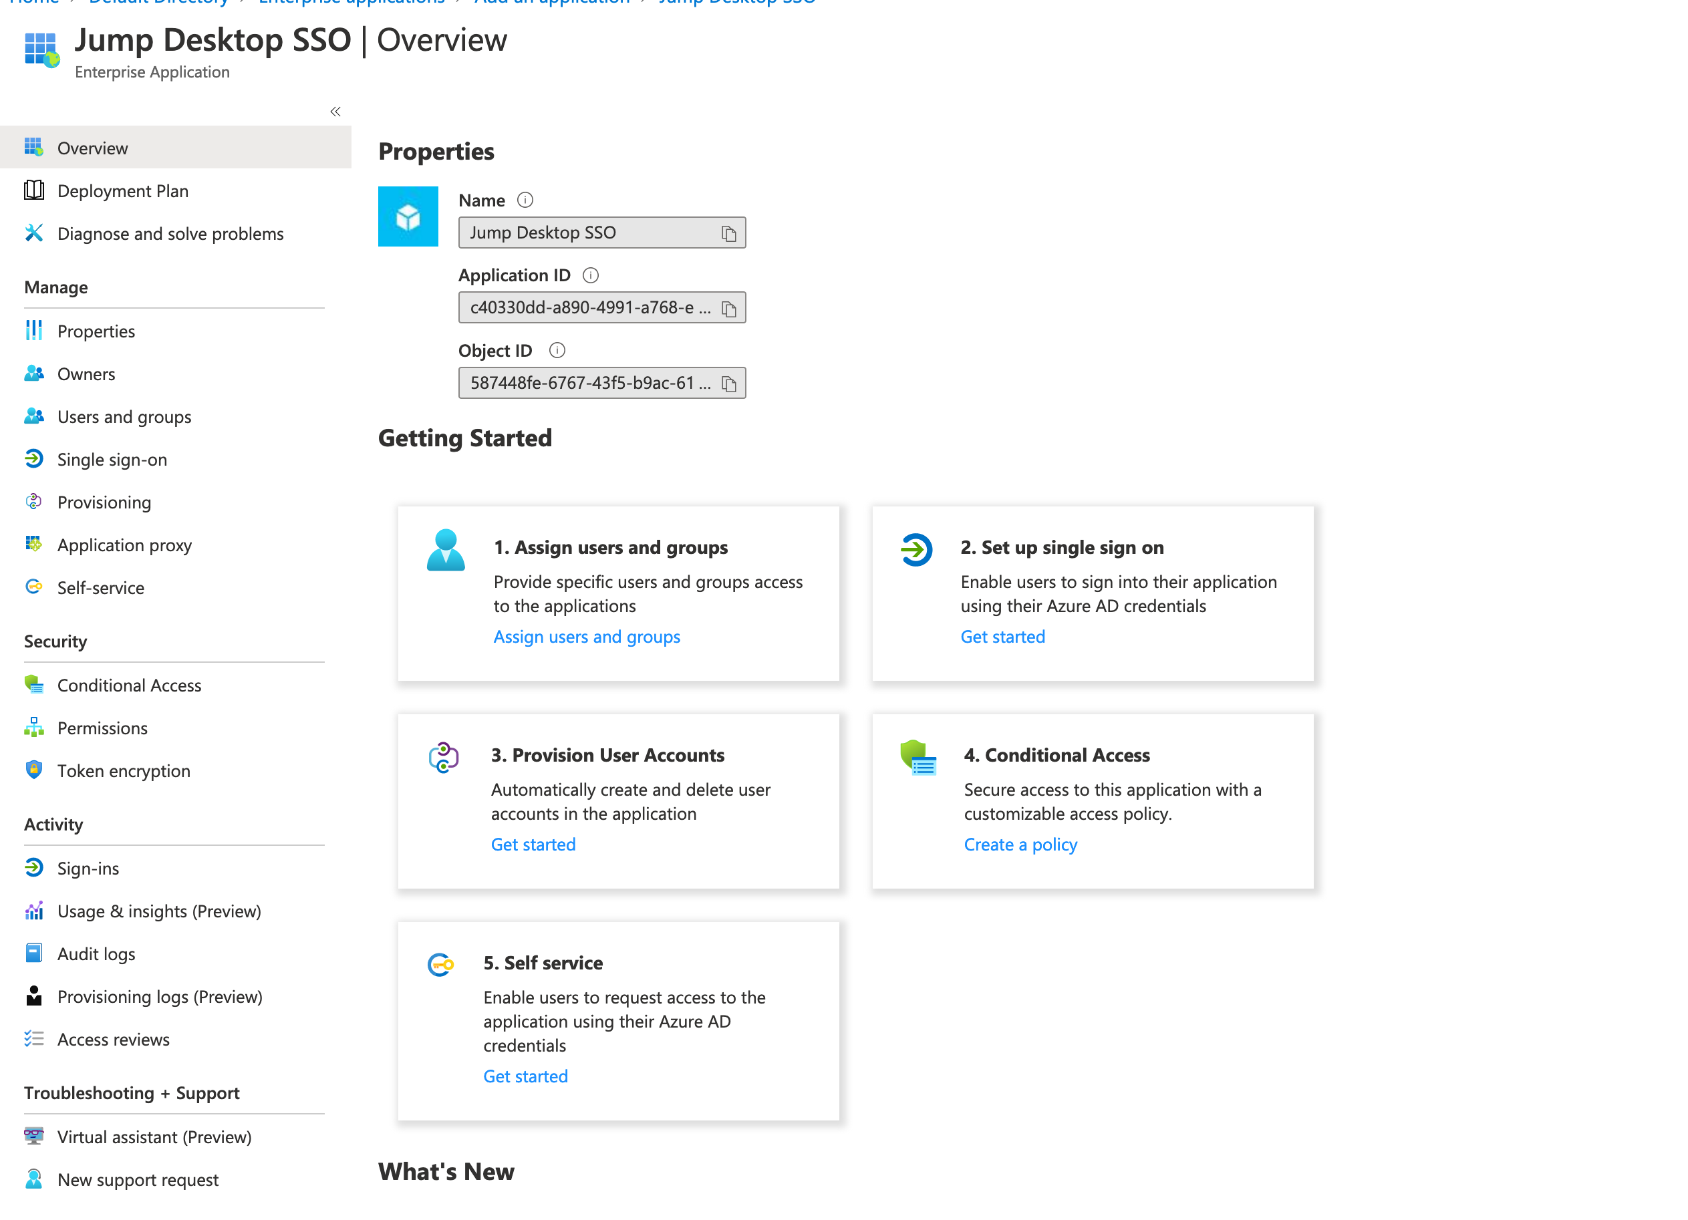
Task: Click the Access reviews checklist icon
Action: (33, 1039)
